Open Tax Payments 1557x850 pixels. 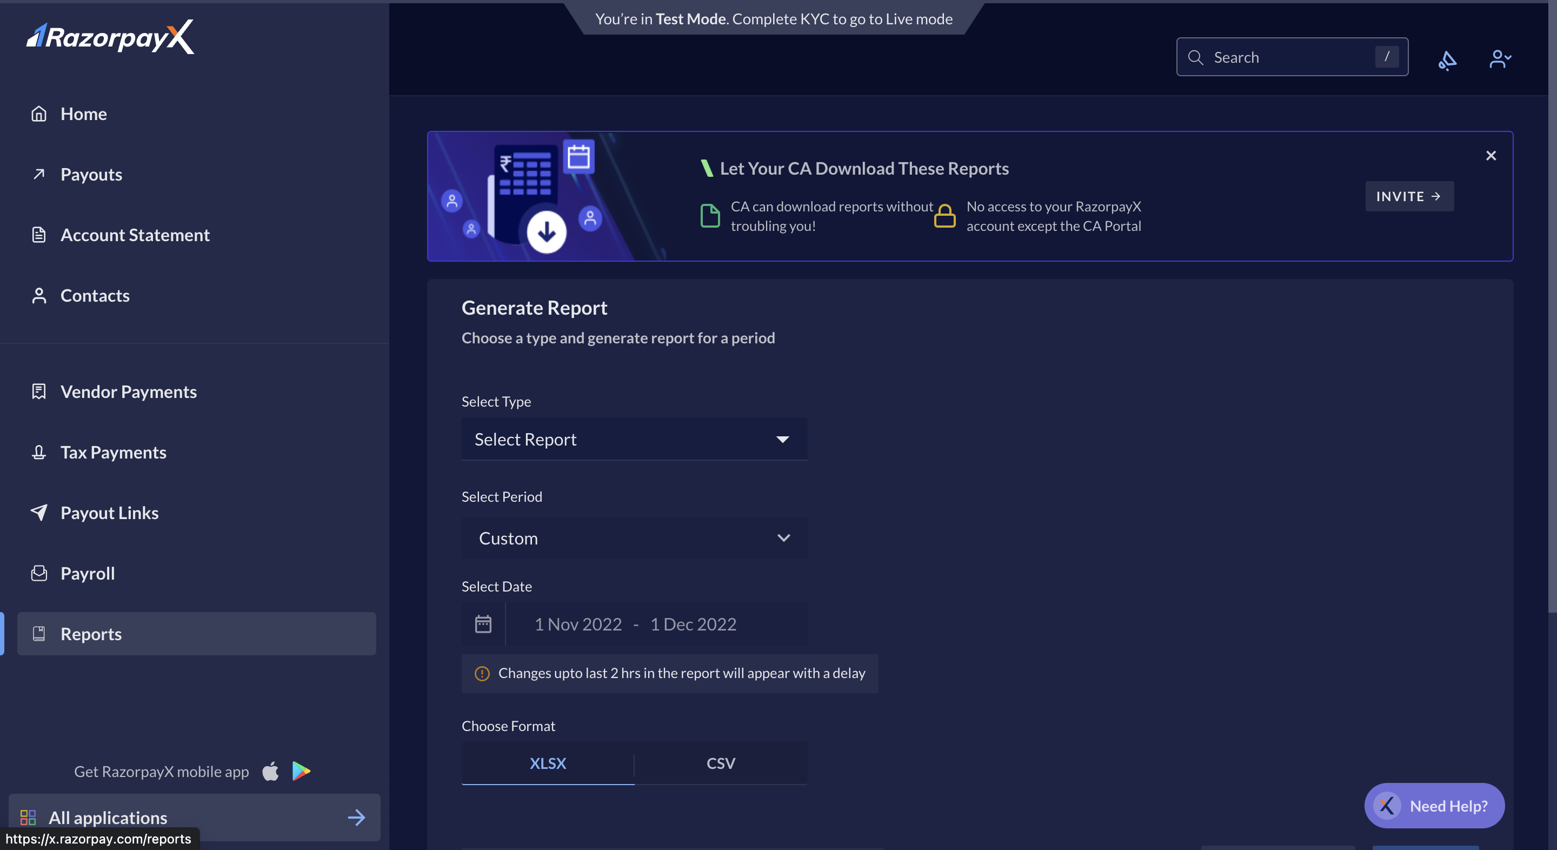coord(113,451)
